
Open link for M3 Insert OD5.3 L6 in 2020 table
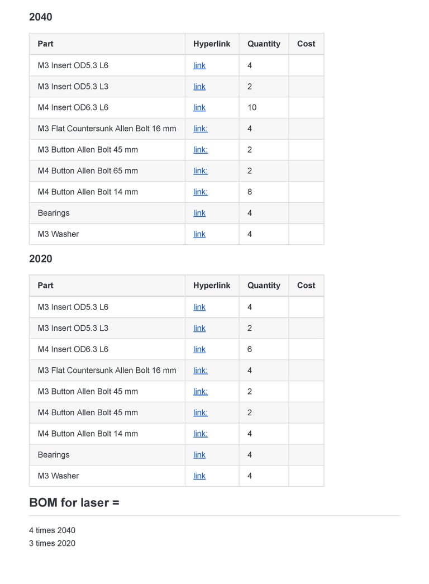point(199,307)
